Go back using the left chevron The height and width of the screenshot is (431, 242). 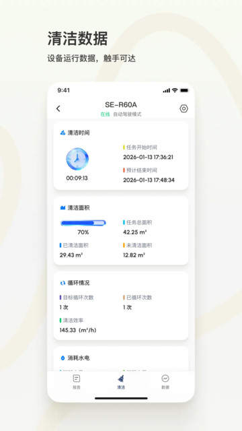pyautogui.click(x=58, y=108)
